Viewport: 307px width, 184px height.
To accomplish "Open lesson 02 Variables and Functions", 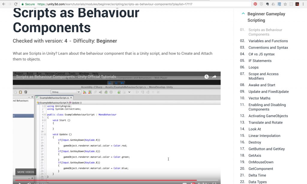I will [x=268, y=41].
